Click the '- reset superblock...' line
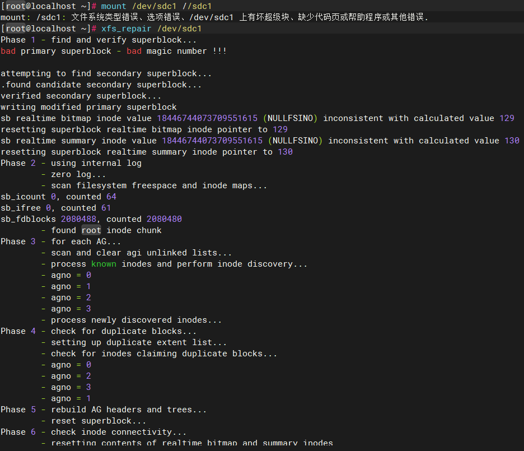 point(93,421)
